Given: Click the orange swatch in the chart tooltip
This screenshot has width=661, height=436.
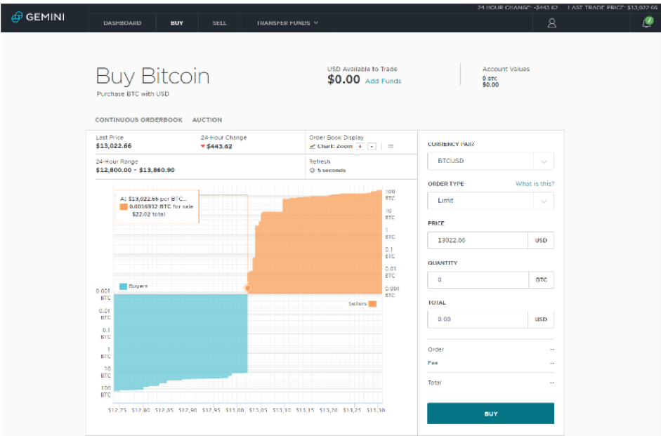Looking at the screenshot, I should click(x=124, y=206).
